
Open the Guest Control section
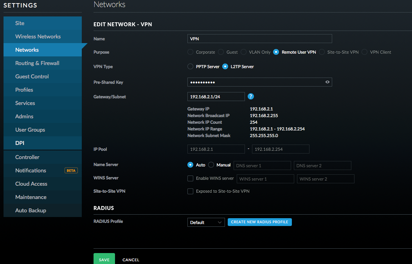click(x=32, y=76)
